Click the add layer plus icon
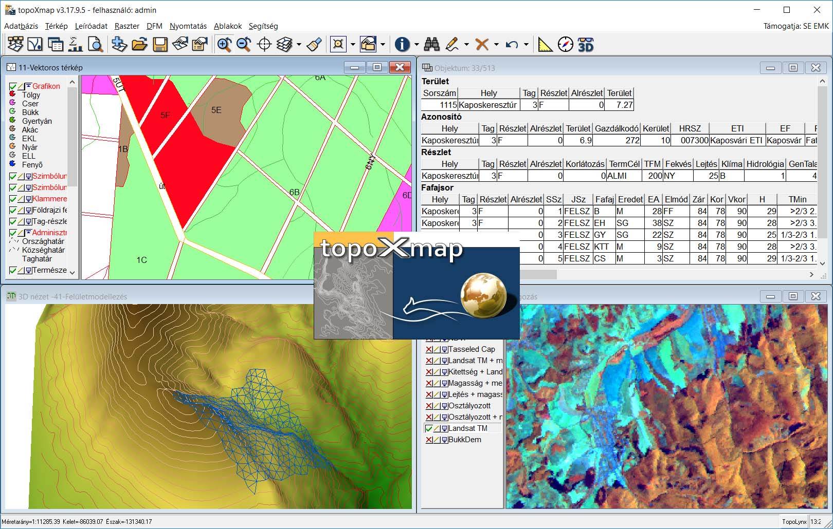Image resolution: width=833 pixels, height=529 pixels. tap(119, 45)
